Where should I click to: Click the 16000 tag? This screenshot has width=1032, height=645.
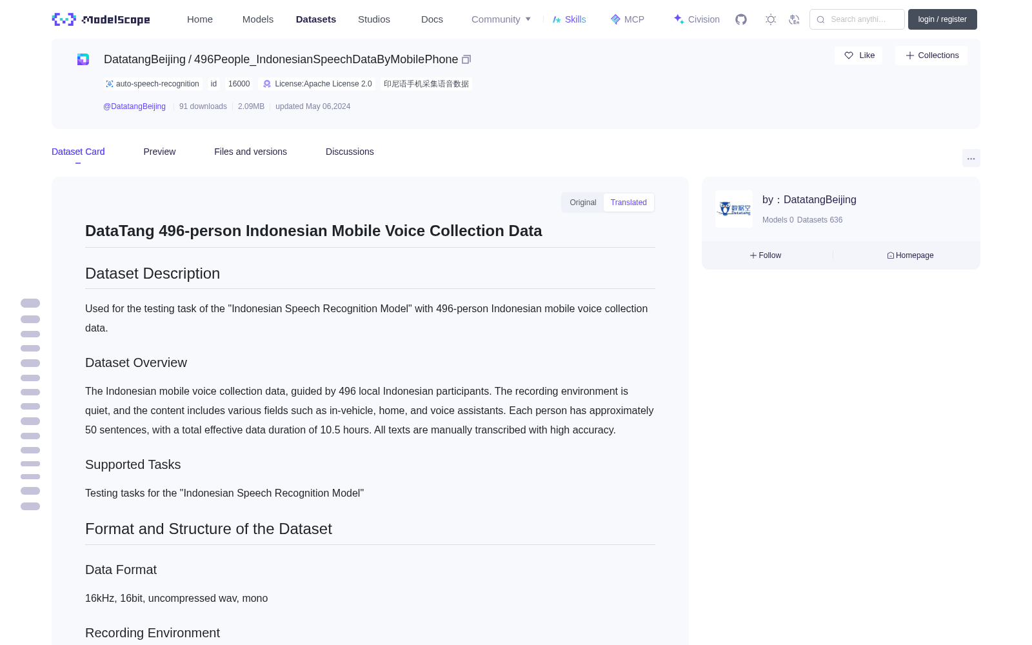[x=239, y=84]
